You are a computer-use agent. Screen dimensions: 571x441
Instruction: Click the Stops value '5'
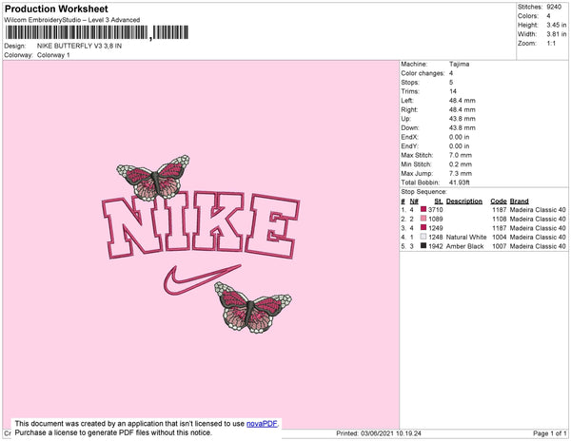click(451, 82)
